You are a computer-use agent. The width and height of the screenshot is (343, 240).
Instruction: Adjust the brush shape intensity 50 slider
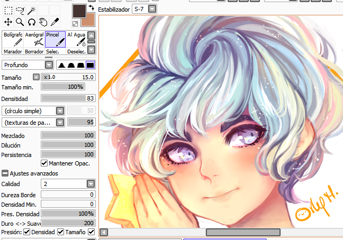coord(82,110)
